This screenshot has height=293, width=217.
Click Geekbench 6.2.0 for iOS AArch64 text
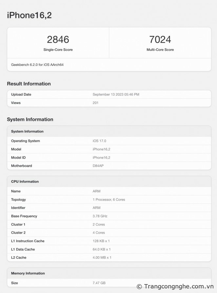[37, 65]
